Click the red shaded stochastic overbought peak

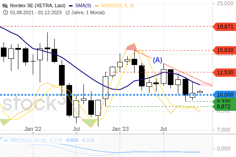click(132, 47)
